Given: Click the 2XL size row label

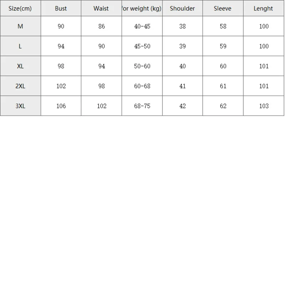Looking at the screenshot, I should click(x=20, y=86).
